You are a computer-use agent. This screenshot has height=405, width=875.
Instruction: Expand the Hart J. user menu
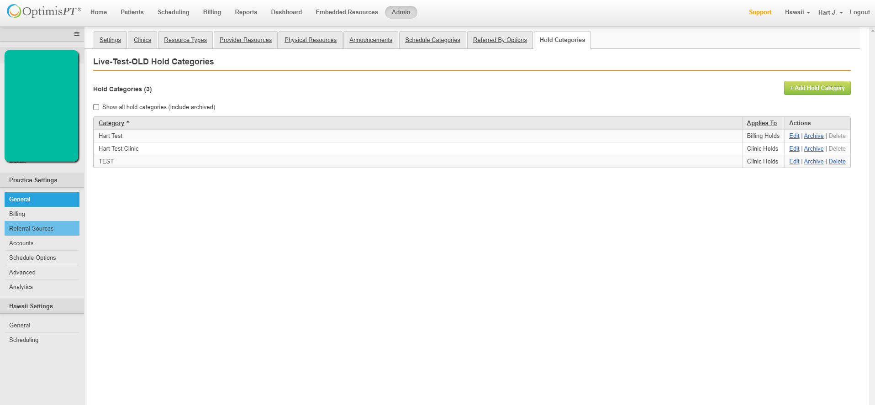pos(830,12)
